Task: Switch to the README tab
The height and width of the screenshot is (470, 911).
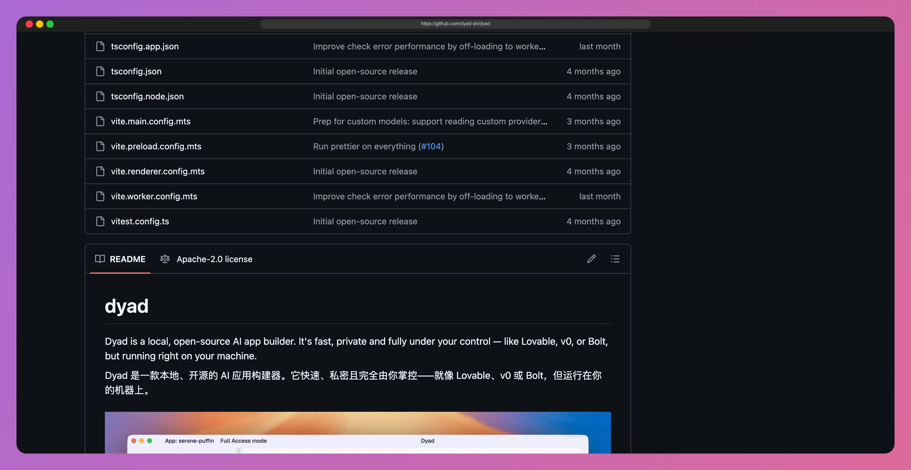Action: tap(120, 259)
